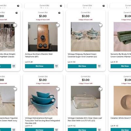The image size is (131, 131).
Task: Click shipping box icon on telephone card
Action: click(x=59, y=13)
